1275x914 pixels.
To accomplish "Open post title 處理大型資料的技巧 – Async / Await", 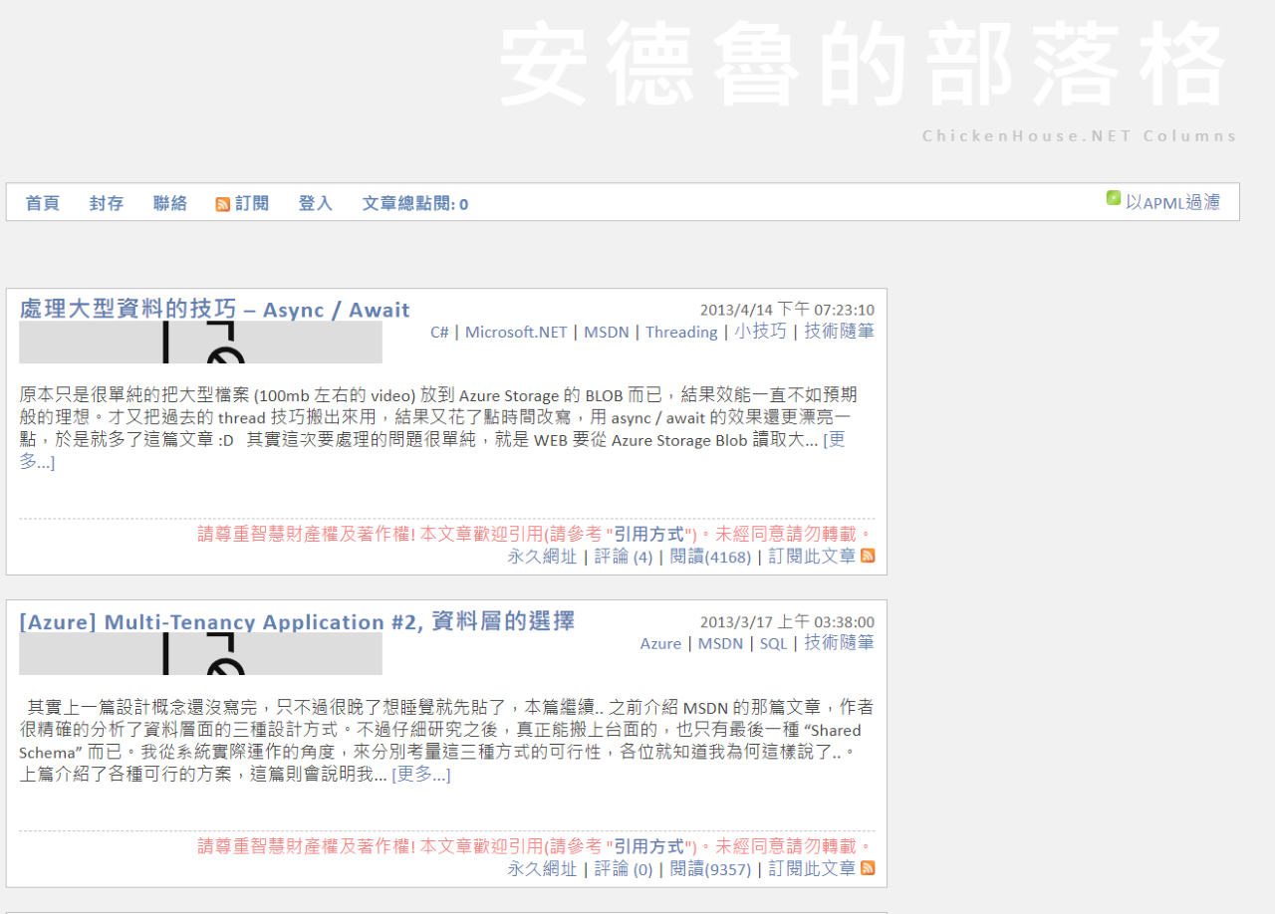I will tap(214, 310).
